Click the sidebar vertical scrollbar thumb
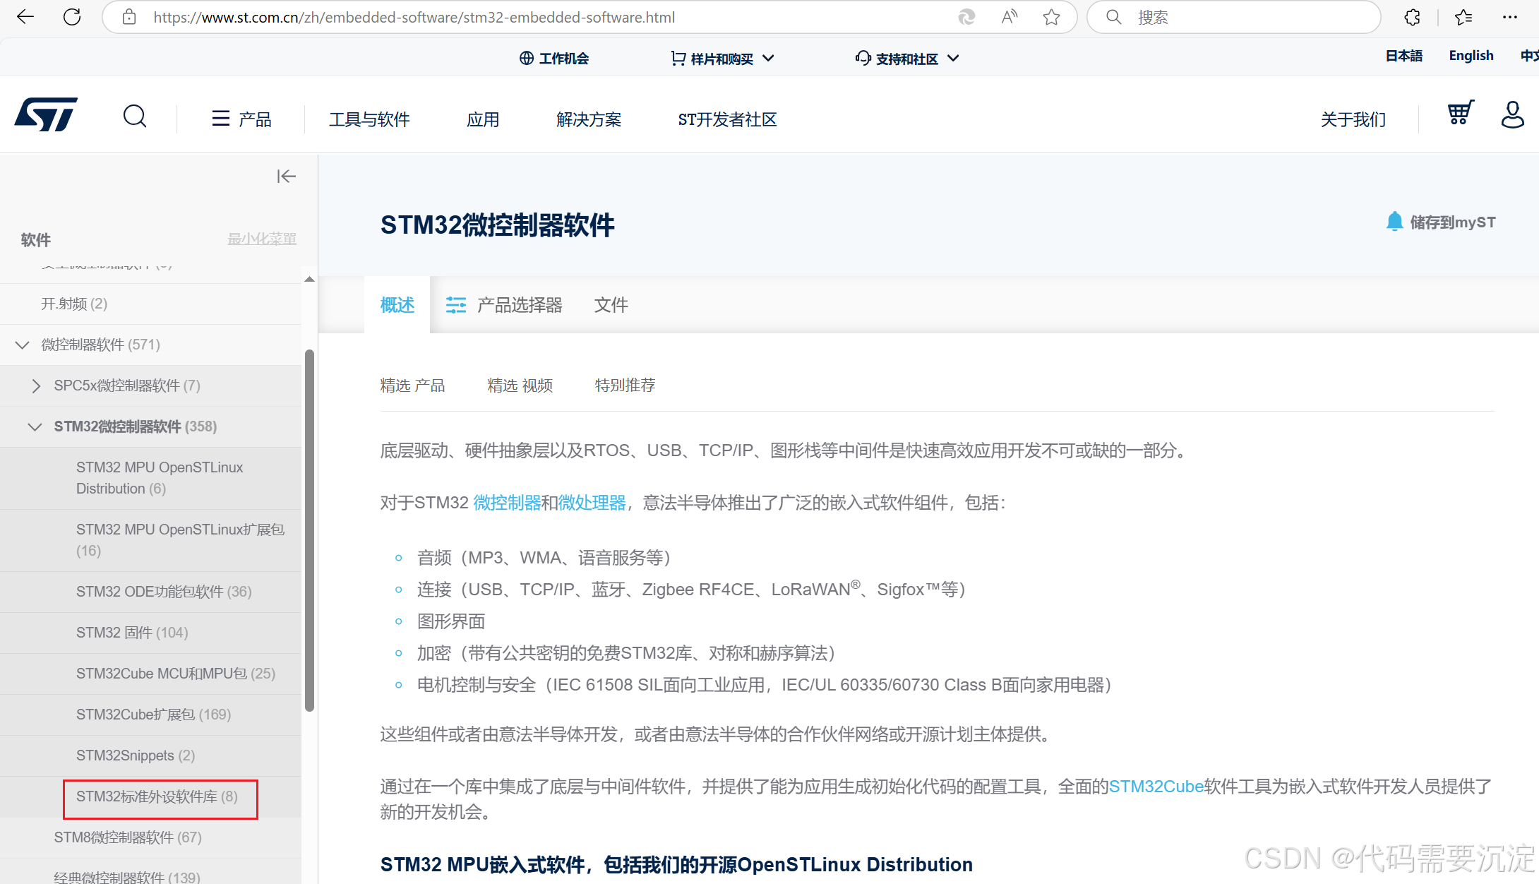Viewport: 1539px width, 884px height. click(309, 530)
